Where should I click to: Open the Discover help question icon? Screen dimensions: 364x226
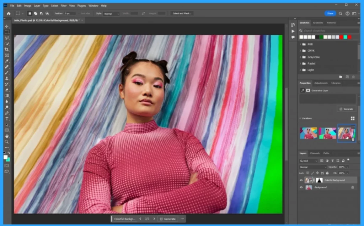pos(348,13)
